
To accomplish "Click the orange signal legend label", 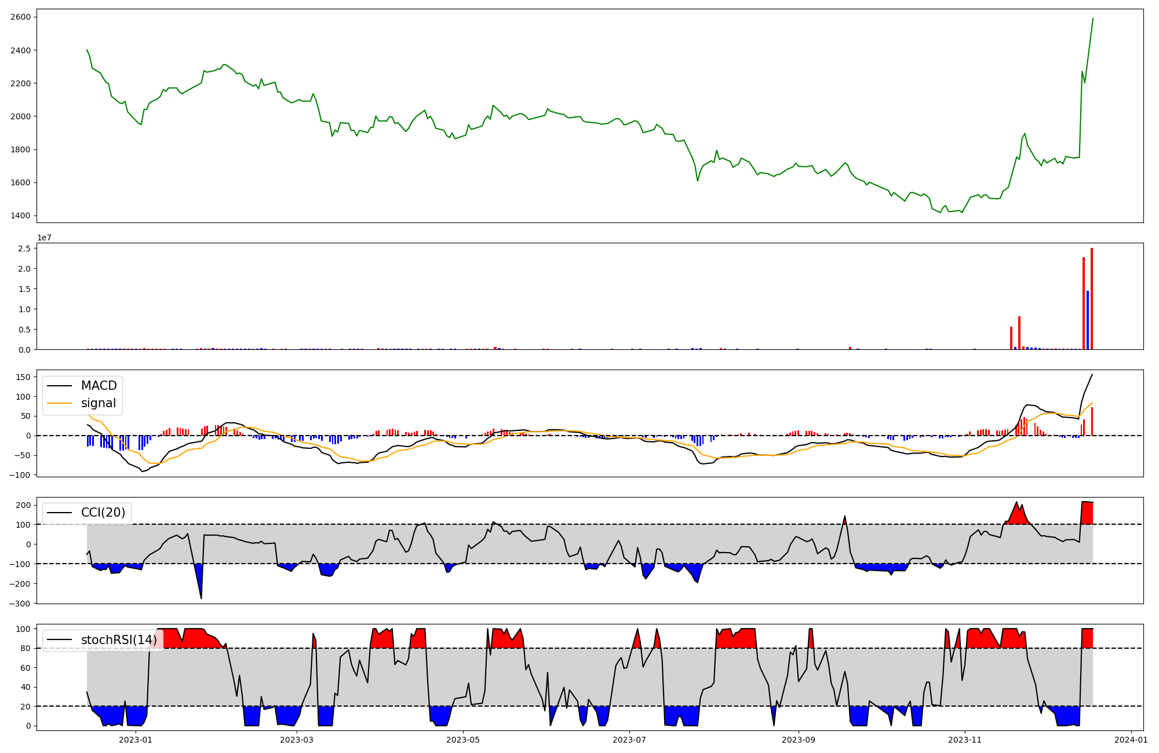I will click(x=98, y=403).
